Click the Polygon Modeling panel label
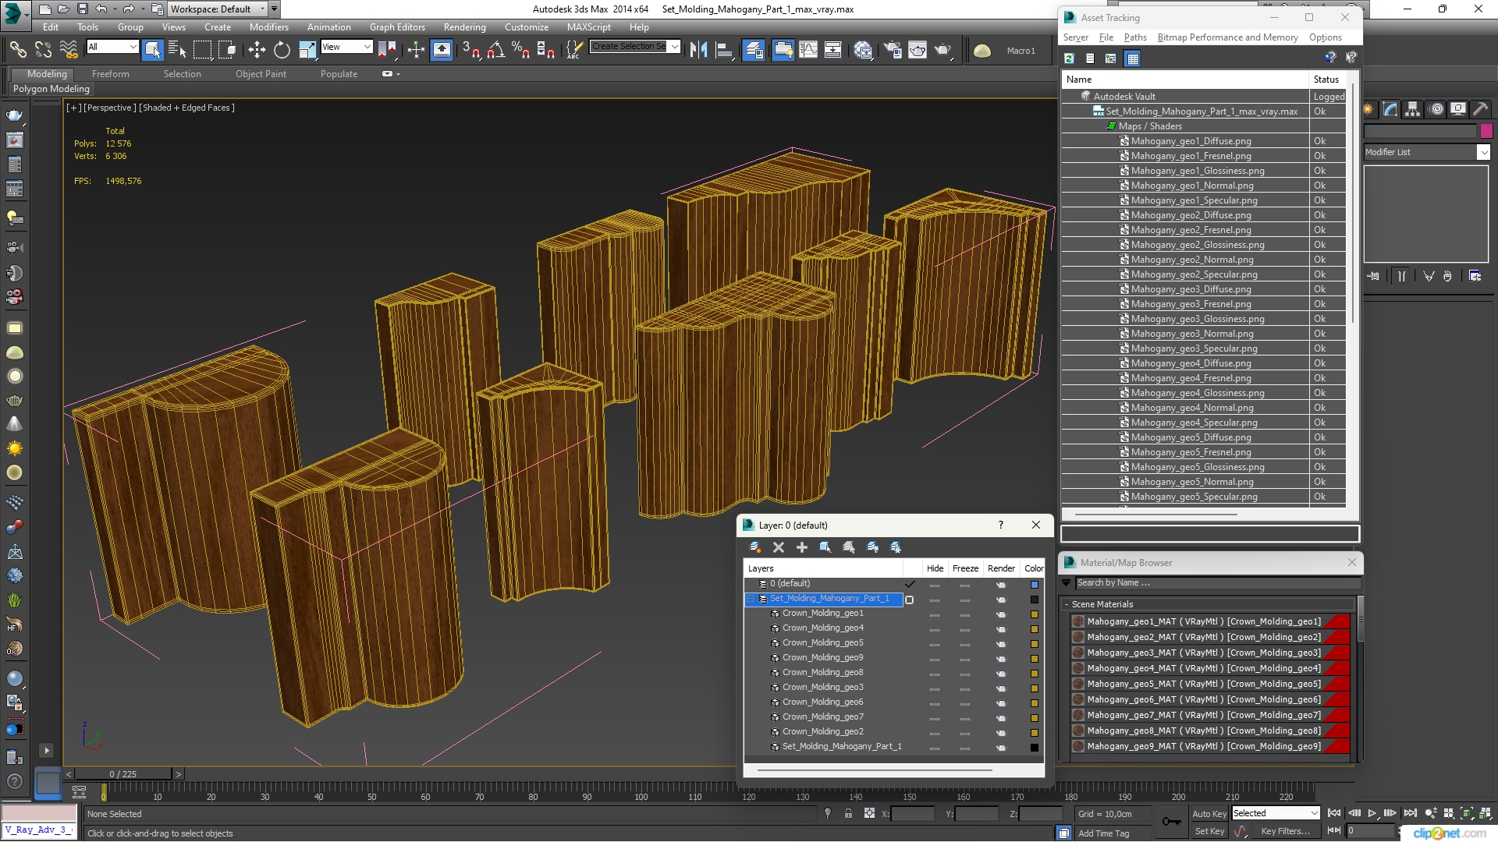Image resolution: width=1498 pixels, height=842 pixels. click(x=51, y=89)
